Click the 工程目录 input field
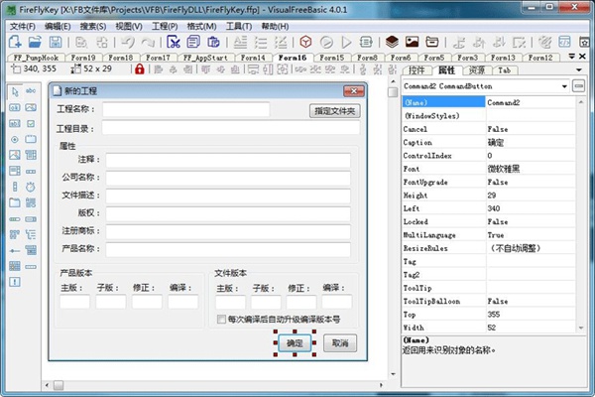 pos(231,128)
